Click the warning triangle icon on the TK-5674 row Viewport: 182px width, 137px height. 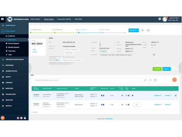176,95
